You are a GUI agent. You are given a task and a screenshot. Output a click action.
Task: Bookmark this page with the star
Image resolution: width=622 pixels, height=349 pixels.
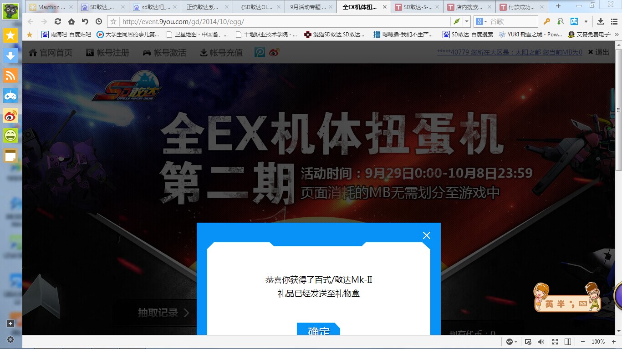(114, 21)
